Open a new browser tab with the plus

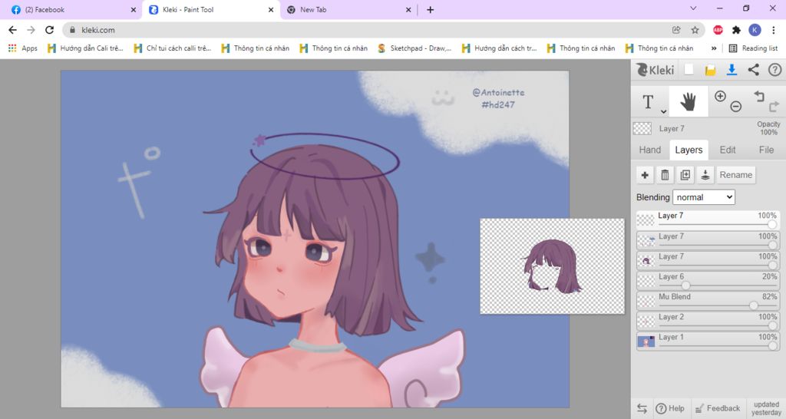tap(430, 9)
